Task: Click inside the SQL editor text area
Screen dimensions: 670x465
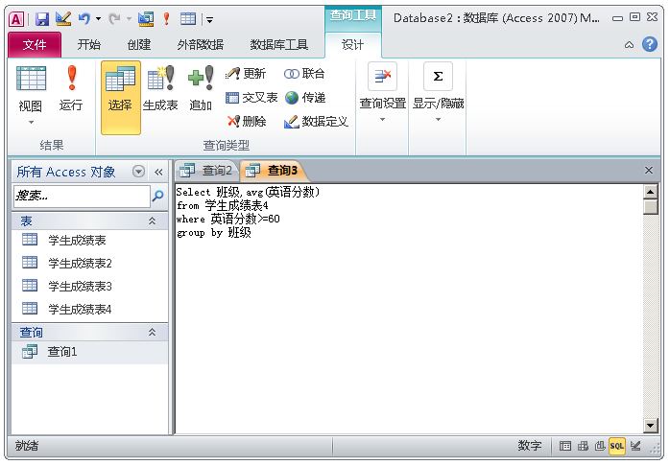Action: (409, 309)
